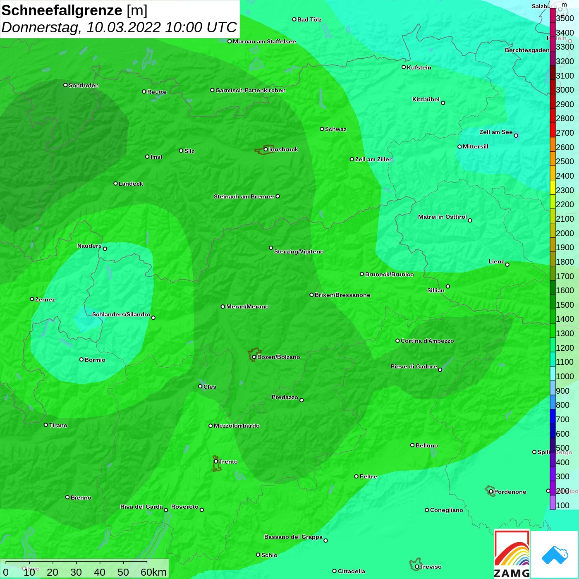
Task: Click the blue snow shovel logo
Action: [x=555, y=555]
